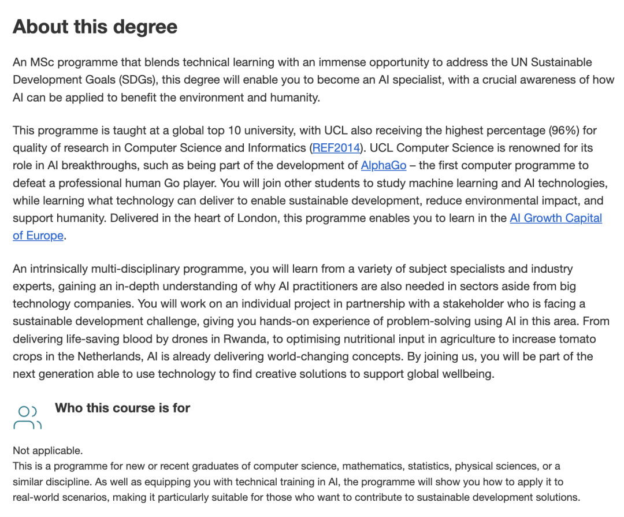Open the AlphaGo link

[384, 165]
